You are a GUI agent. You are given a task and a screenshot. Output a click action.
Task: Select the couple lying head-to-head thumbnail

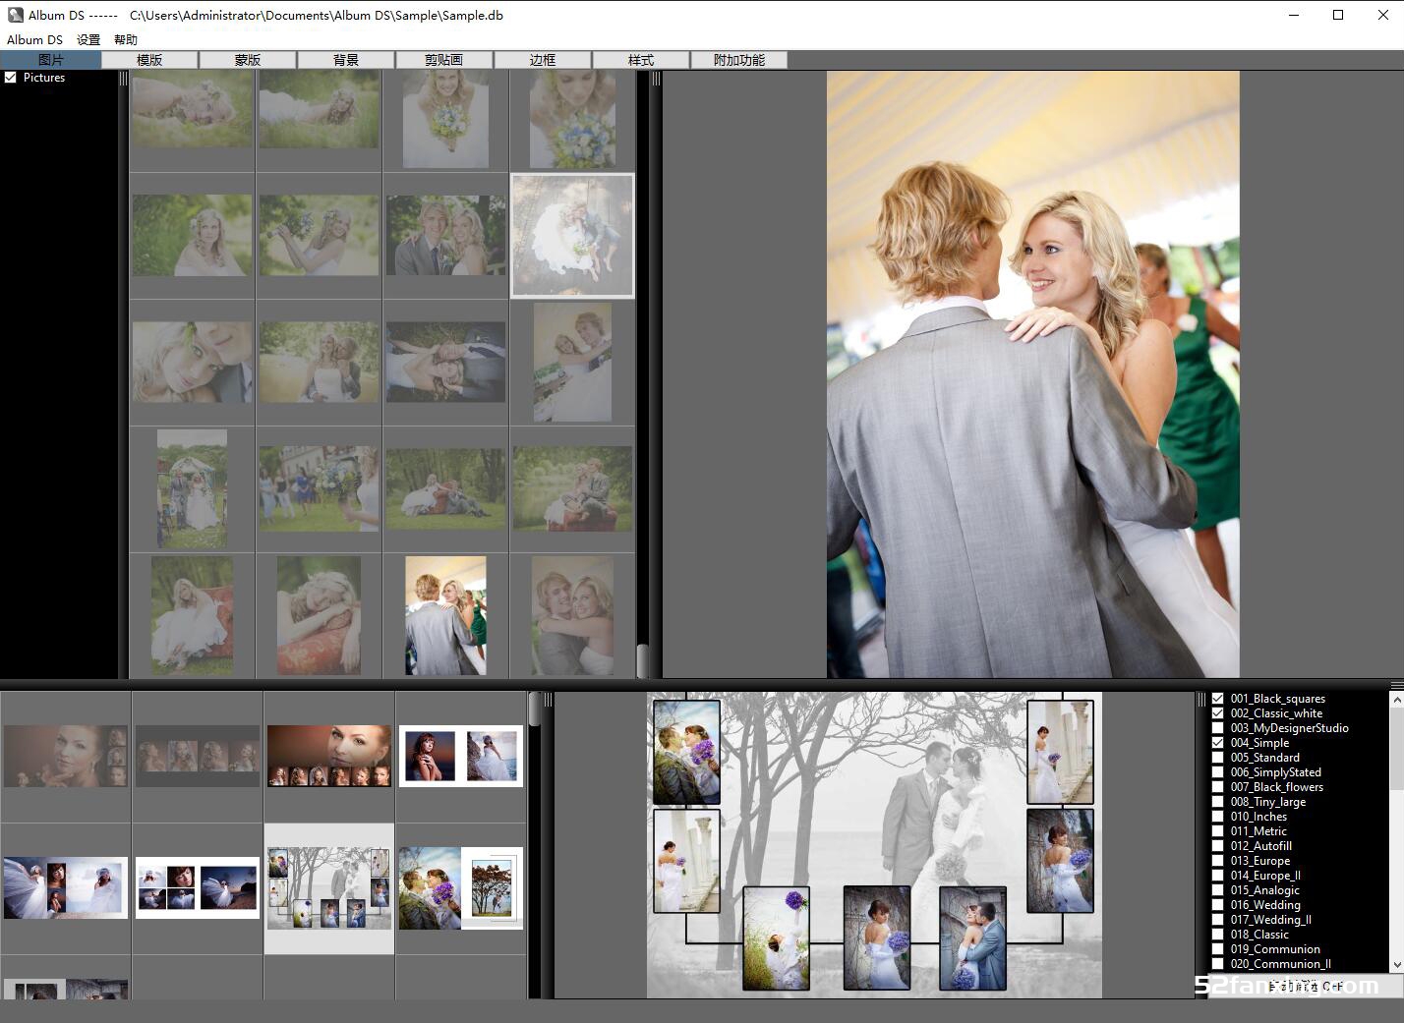pyautogui.click(x=445, y=362)
